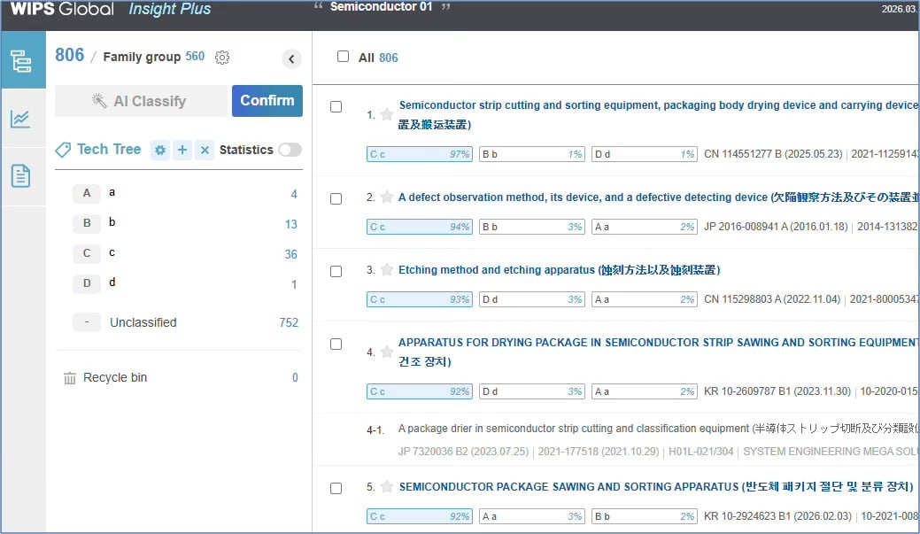
Task: Check the checkbox for result 4
Action: 336,344
